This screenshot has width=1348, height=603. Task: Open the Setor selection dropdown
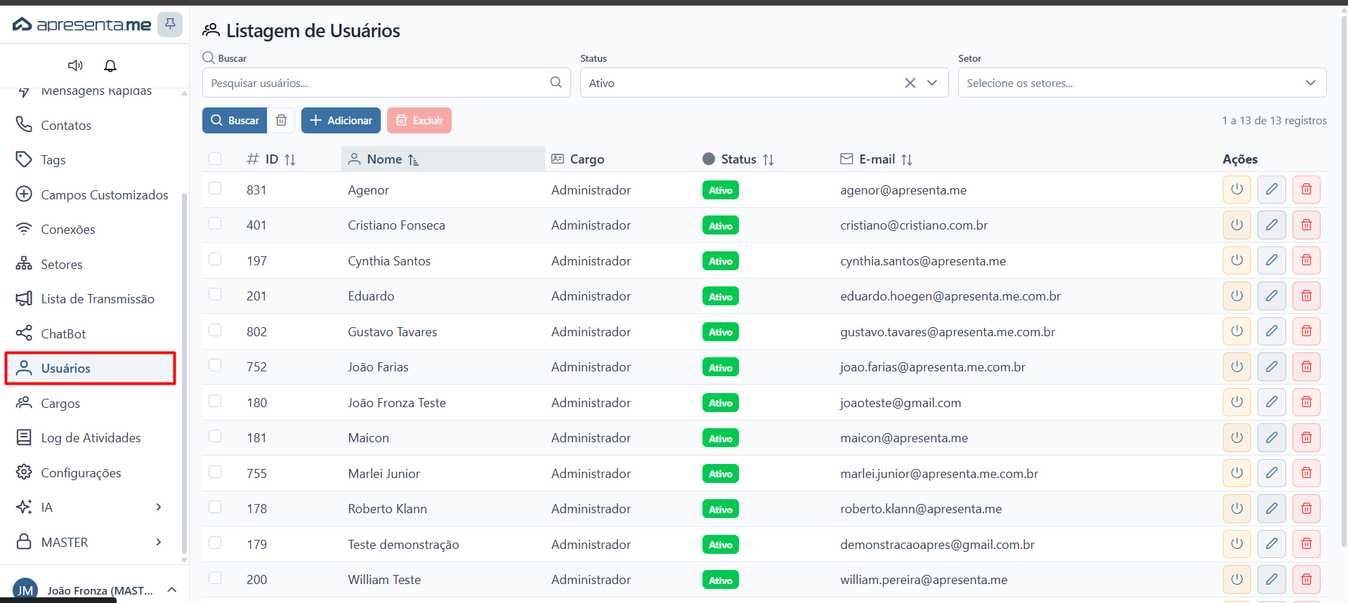(x=1142, y=83)
